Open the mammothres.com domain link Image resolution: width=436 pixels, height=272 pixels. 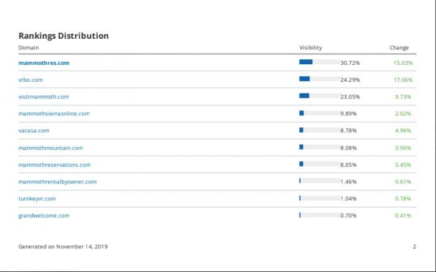click(x=44, y=63)
